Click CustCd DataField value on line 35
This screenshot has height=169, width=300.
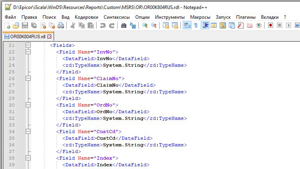tap(106, 138)
